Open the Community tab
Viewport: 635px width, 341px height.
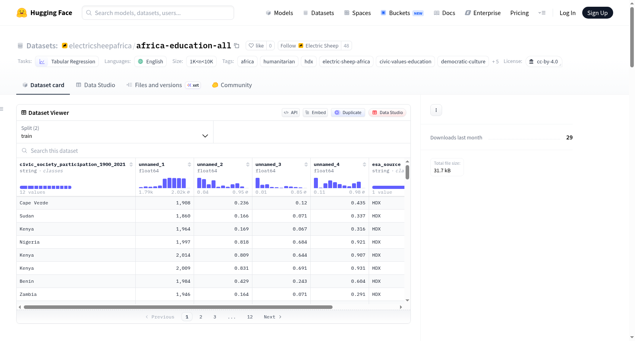(232, 85)
